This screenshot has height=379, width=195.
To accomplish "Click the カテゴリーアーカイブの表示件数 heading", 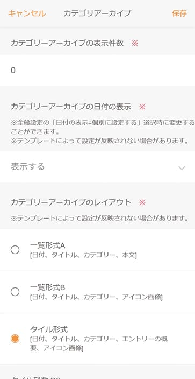I will pos(67,43).
